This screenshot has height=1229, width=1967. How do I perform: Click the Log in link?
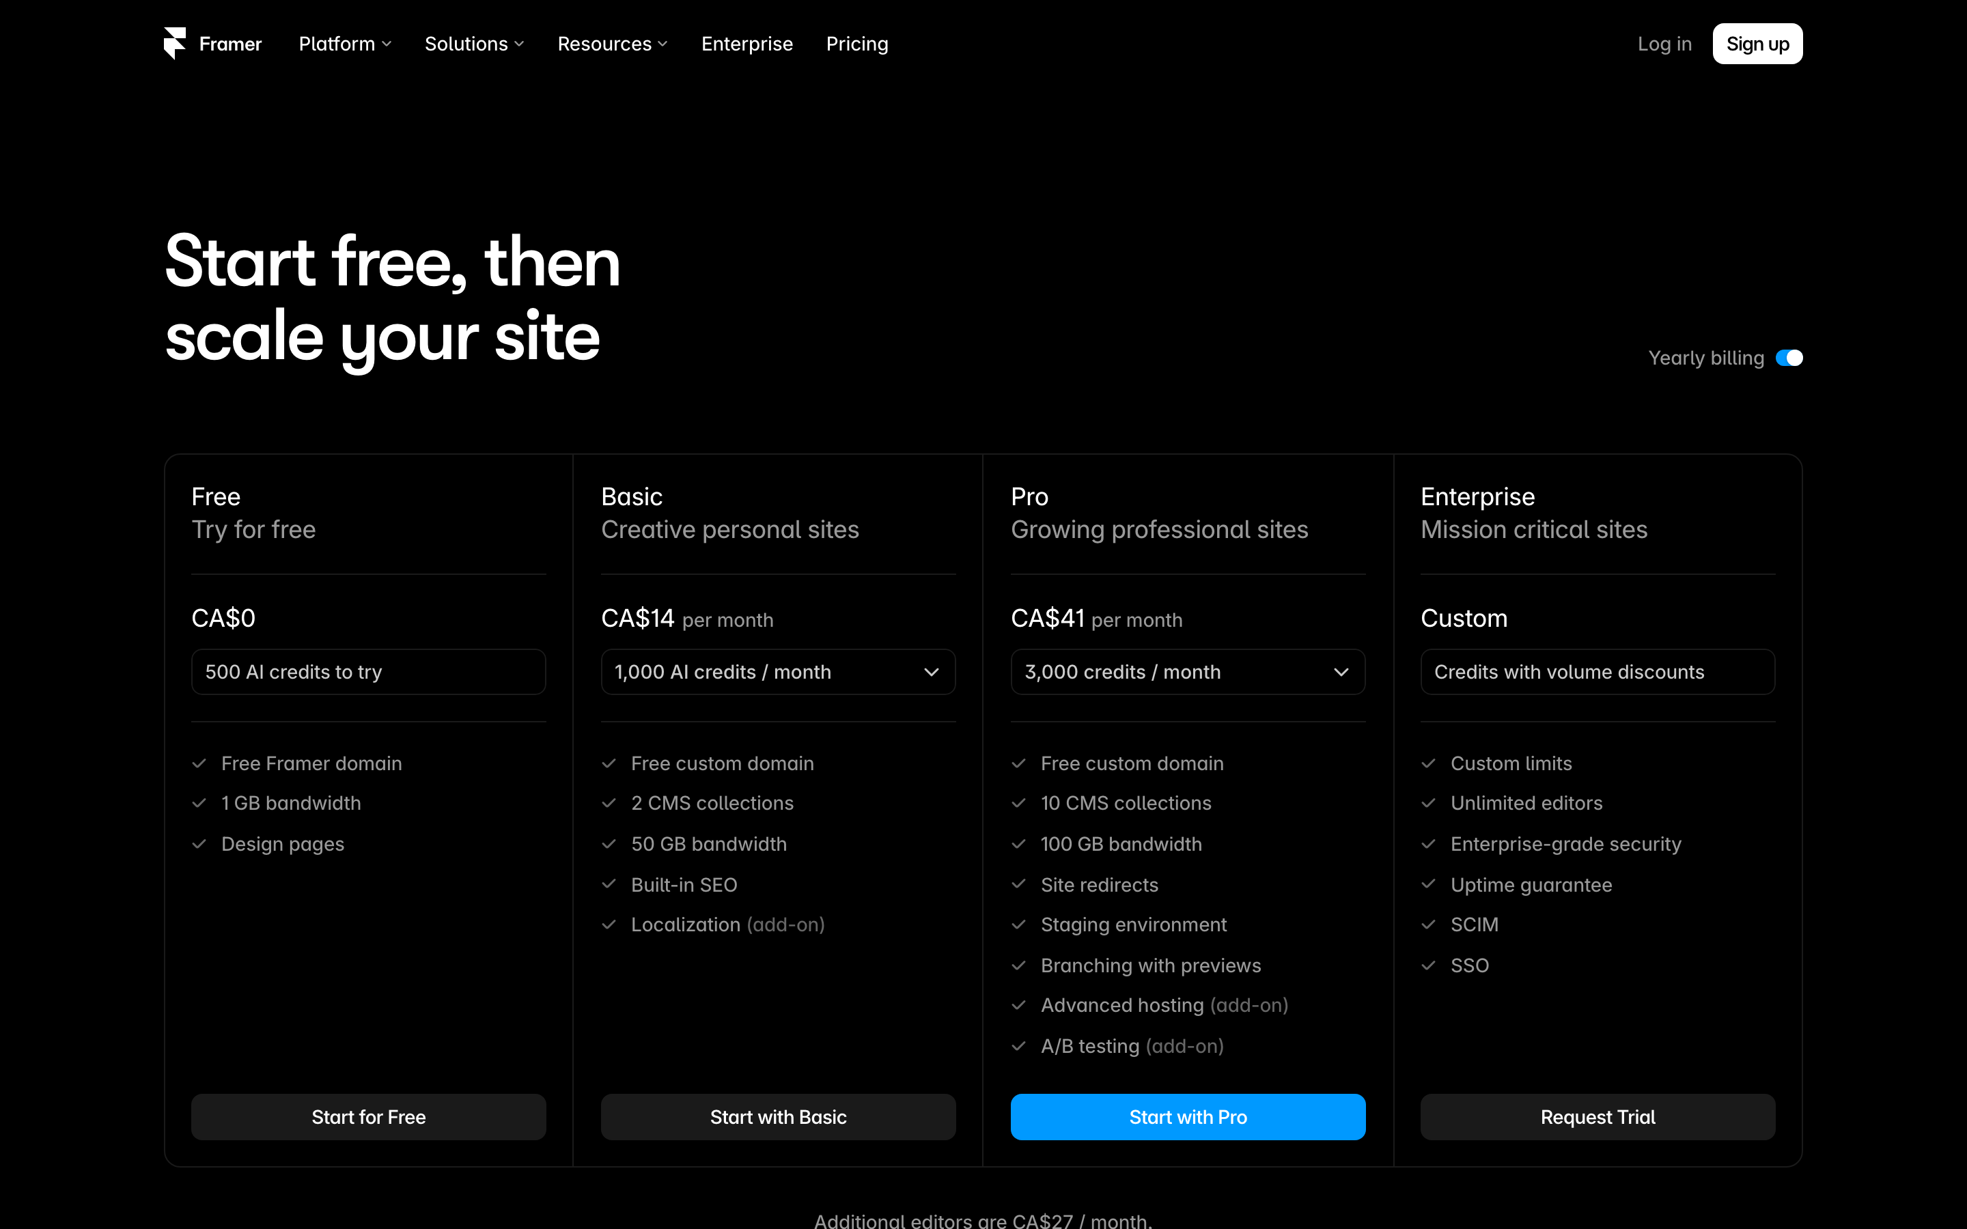point(1664,44)
